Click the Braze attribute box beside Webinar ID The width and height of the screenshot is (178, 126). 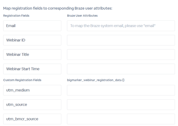(121, 40)
